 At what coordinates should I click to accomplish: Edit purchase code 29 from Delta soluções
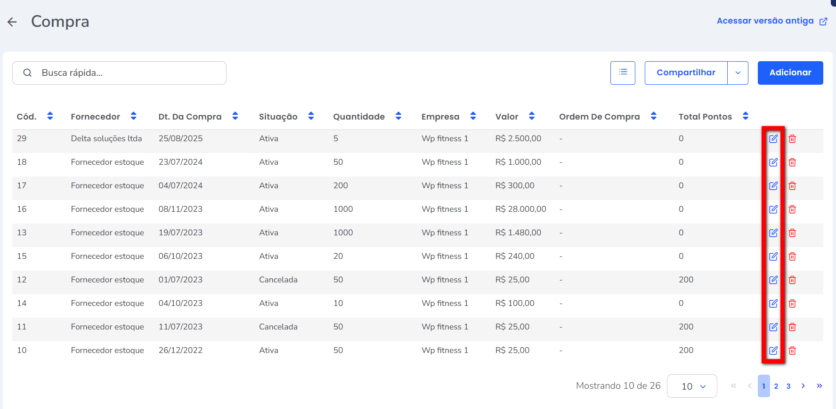(x=773, y=139)
